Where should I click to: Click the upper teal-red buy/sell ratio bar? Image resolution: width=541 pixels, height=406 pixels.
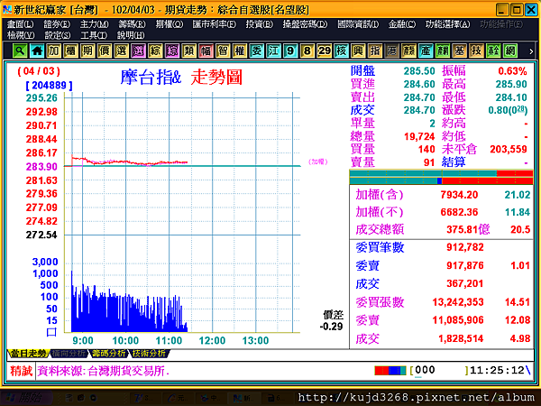tap(441, 173)
